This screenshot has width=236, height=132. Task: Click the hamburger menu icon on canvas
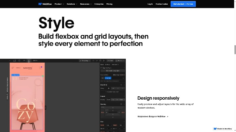[x=13, y=68]
